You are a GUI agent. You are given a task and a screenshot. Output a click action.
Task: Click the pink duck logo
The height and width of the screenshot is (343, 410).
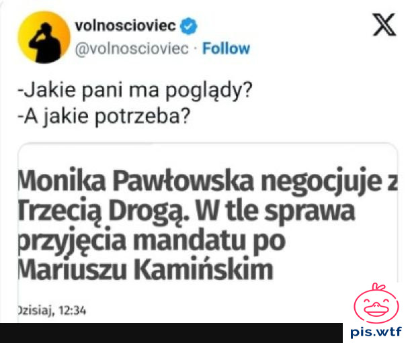point(376,303)
